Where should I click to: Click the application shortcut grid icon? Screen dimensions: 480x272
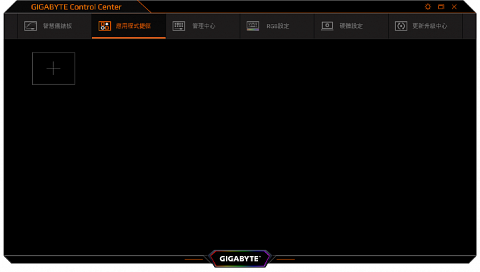pos(105,26)
